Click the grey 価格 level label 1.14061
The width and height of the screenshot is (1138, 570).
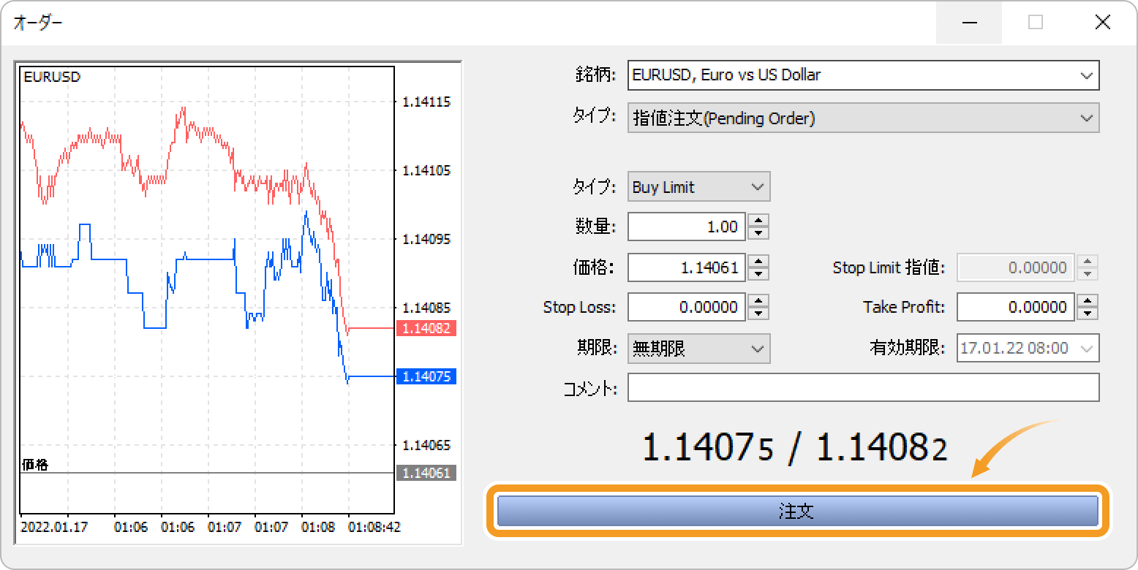pyautogui.click(x=426, y=473)
